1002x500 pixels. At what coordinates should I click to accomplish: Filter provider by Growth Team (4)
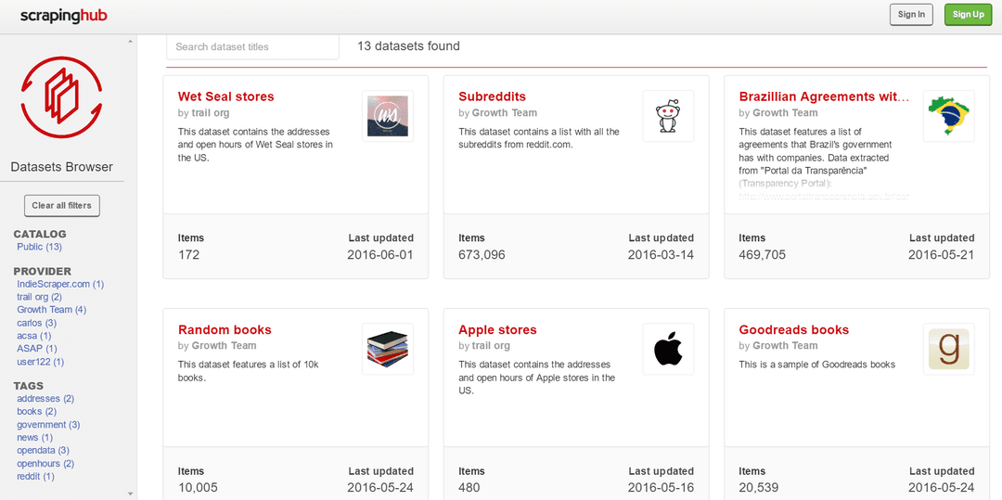pyautogui.click(x=51, y=310)
